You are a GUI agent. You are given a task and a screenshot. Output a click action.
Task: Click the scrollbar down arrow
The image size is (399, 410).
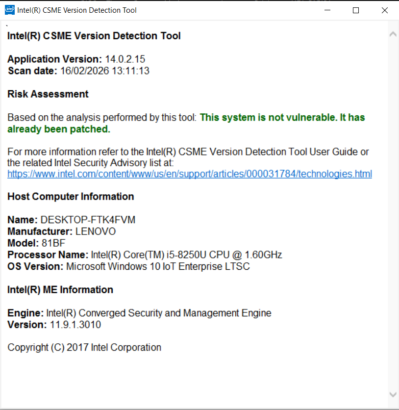393,394
